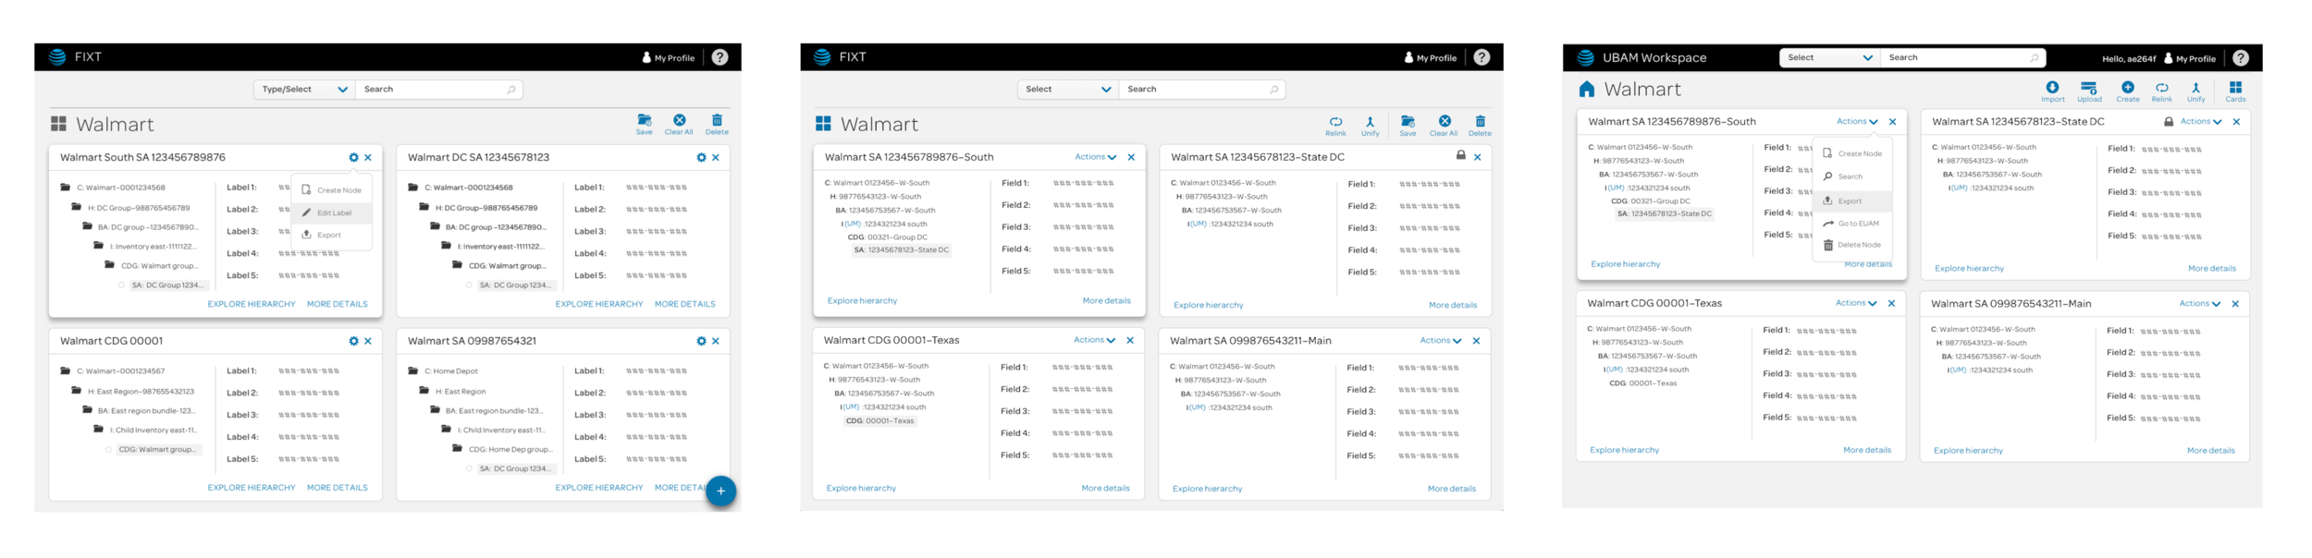The height and width of the screenshot is (558, 2312).
Task: Select Create Node in left window gear menu
Action: point(331,190)
